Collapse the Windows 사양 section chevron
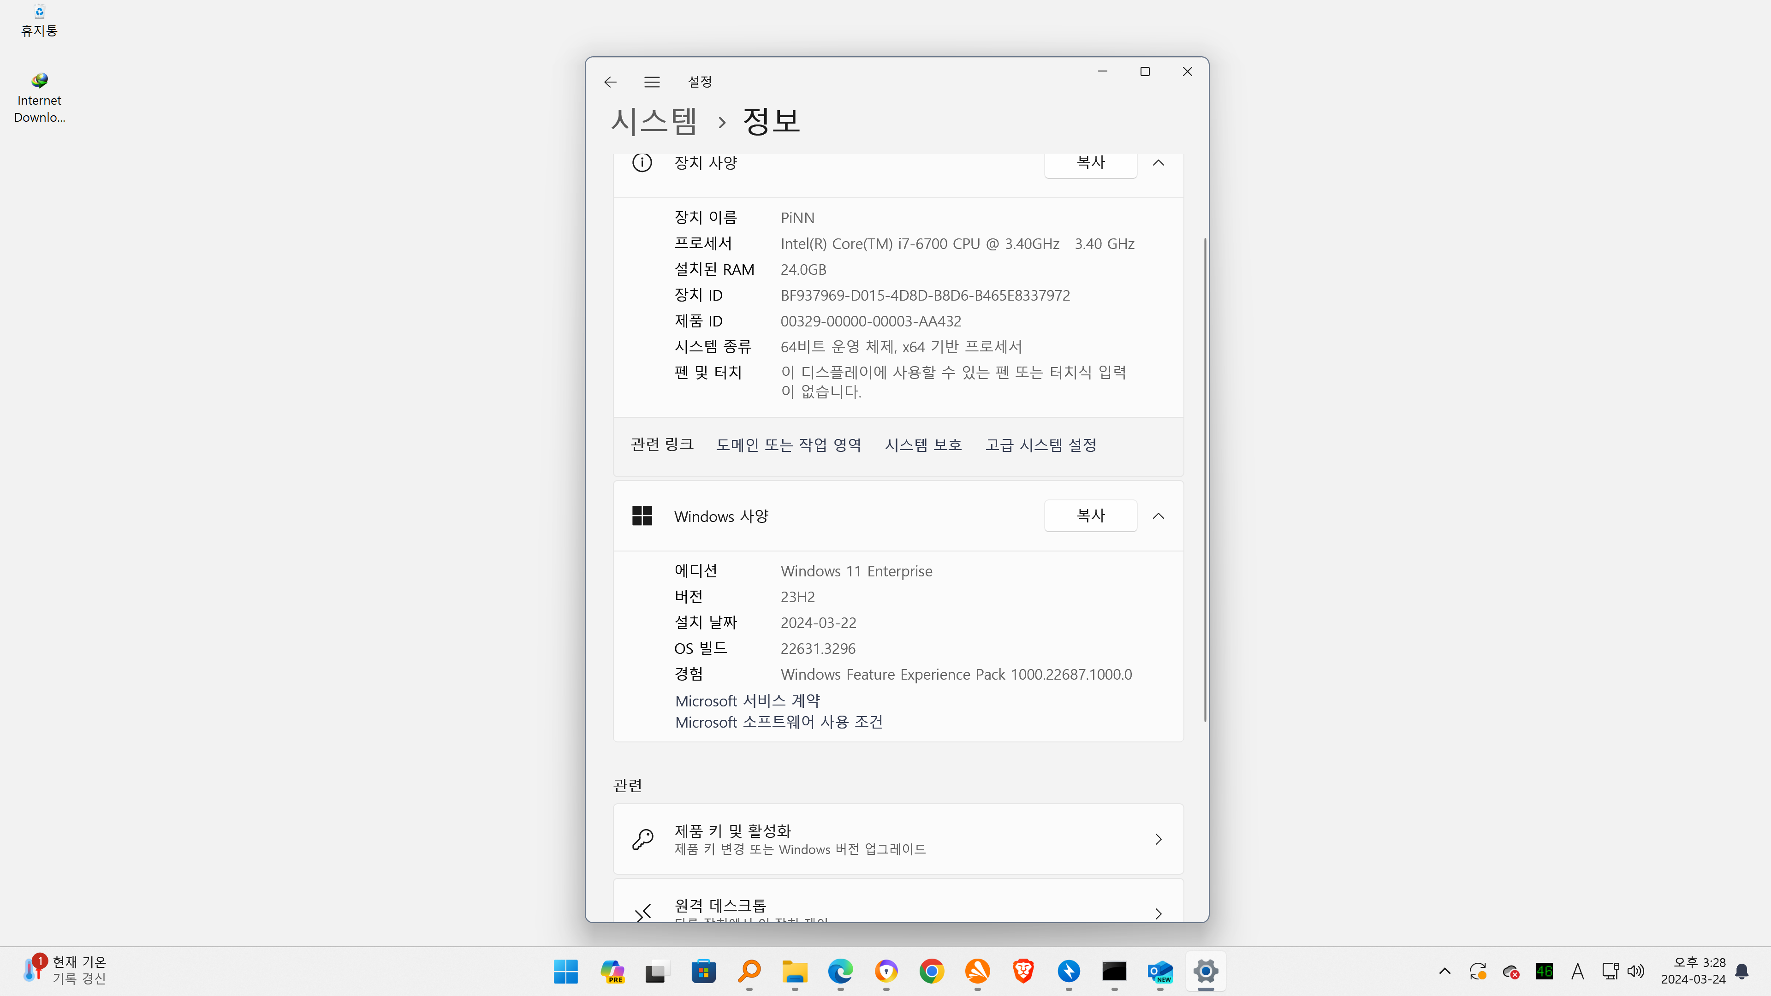This screenshot has height=996, width=1771. coord(1159,516)
